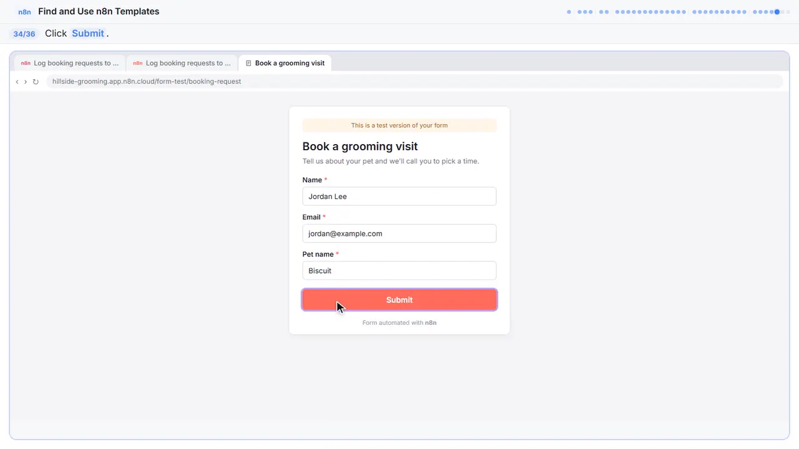799x449 pixels.
Task: Select the Email input with jordan@example.com
Action: [399, 233]
